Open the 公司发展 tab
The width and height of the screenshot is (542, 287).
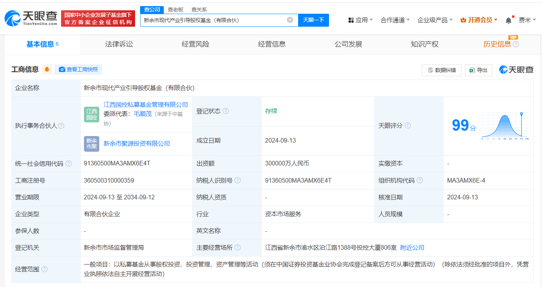coord(348,44)
